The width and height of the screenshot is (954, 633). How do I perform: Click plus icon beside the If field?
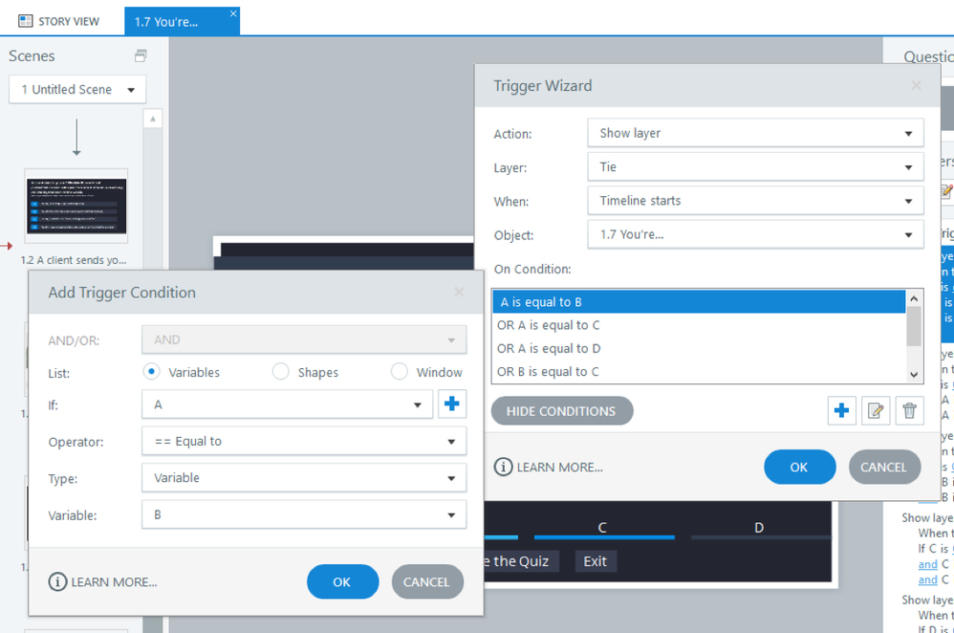tap(452, 404)
